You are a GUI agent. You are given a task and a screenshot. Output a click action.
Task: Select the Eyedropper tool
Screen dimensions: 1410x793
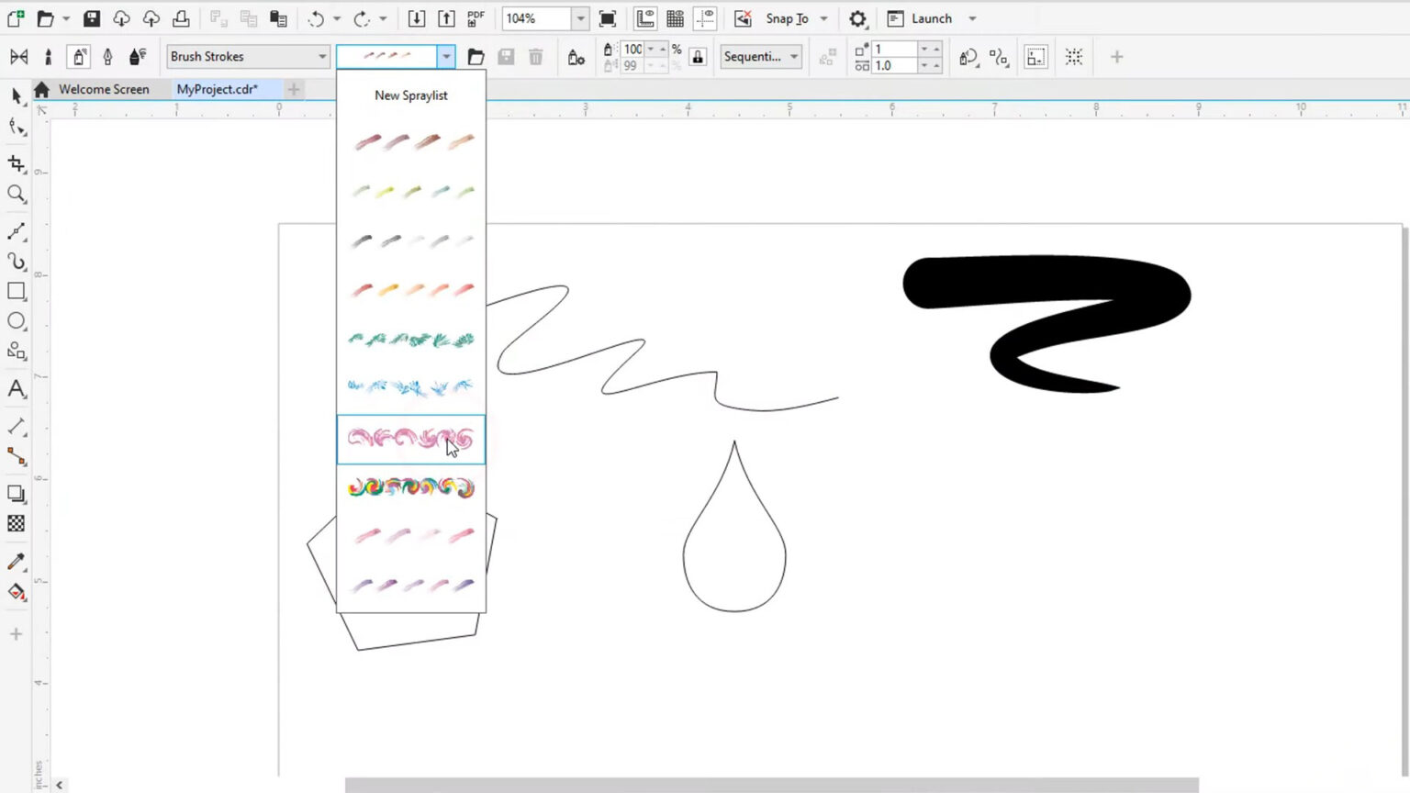[x=17, y=562]
